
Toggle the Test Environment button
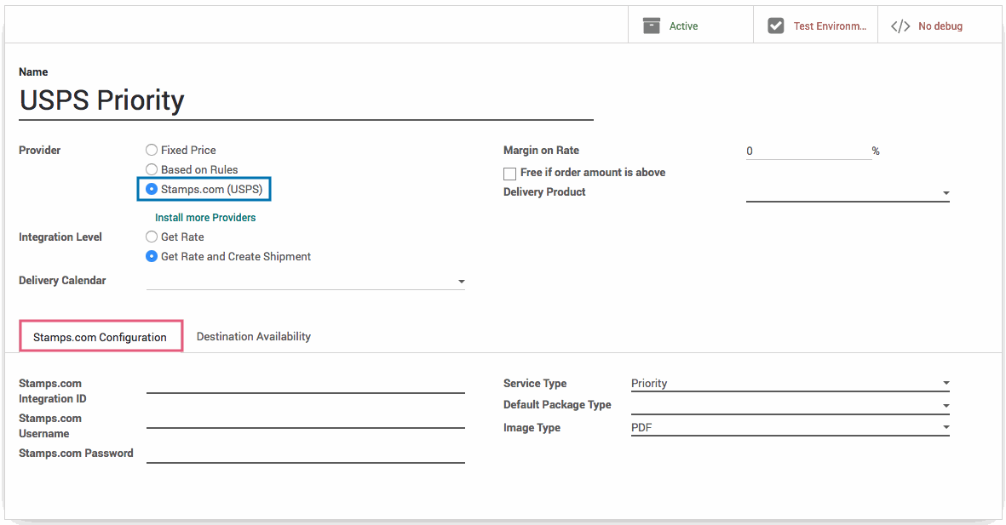click(815, 26)
